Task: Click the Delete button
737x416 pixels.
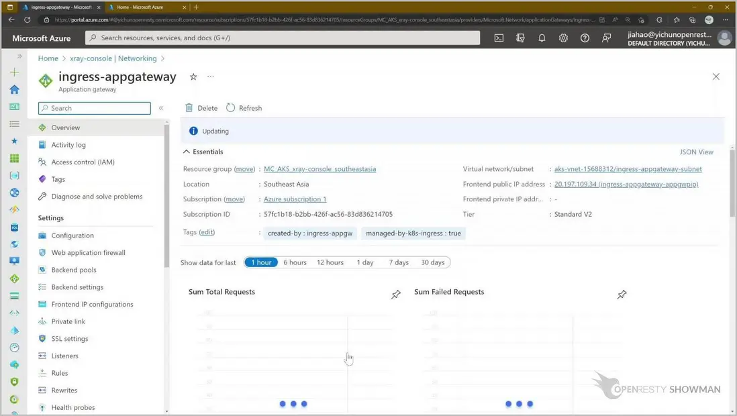Action: [x=201, y=108]
